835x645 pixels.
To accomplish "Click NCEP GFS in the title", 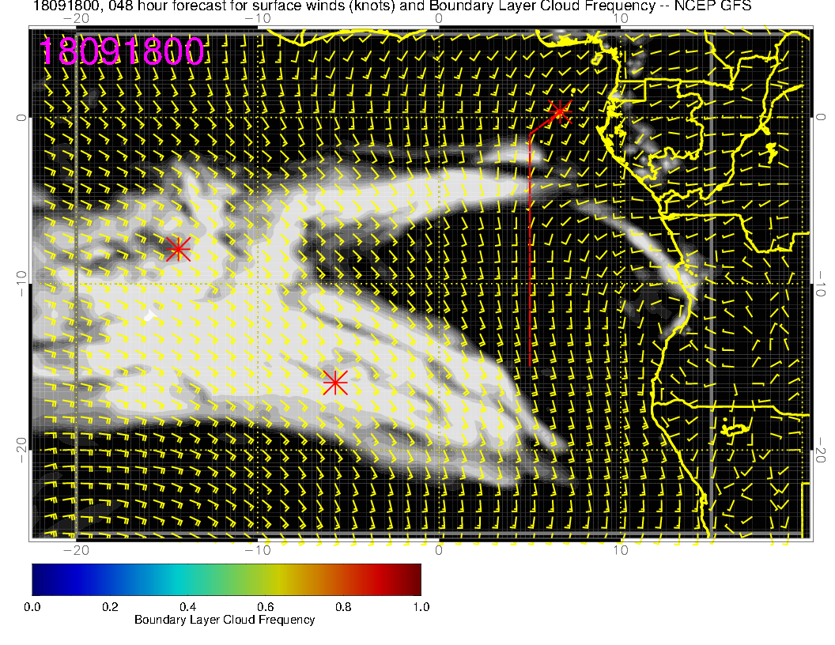I will coord(720,6).
